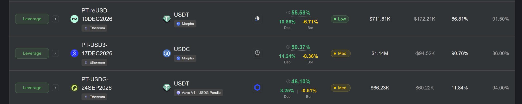Click the PT-USDG token icon
This screenshot has height=104, width=522.
[74, 88]
